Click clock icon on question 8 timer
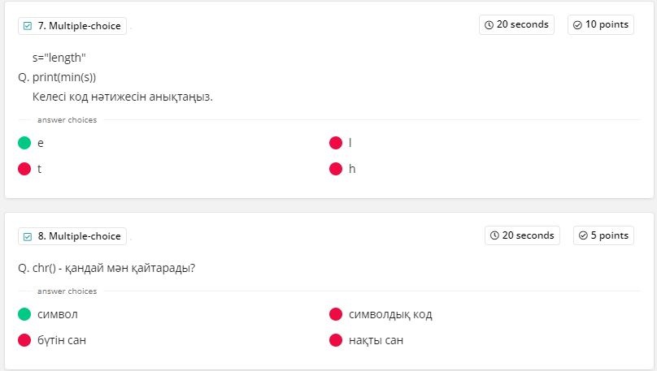Viewport: 657px width, 371px height. [494, 235]
